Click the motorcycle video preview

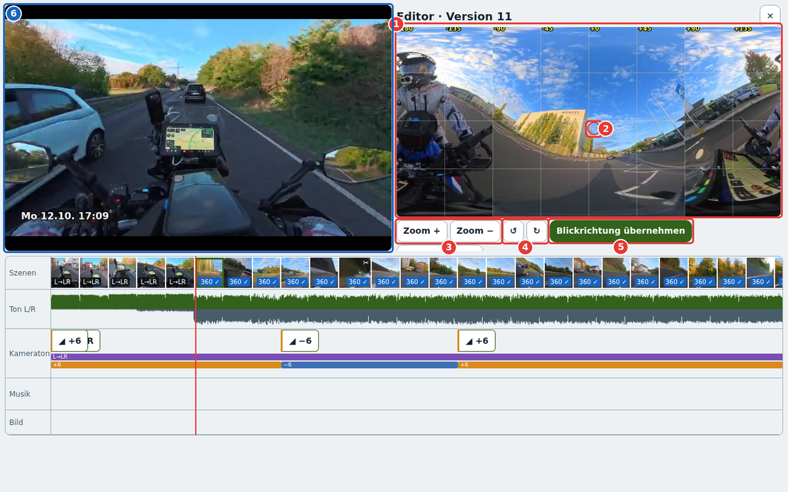coord(198,128)
